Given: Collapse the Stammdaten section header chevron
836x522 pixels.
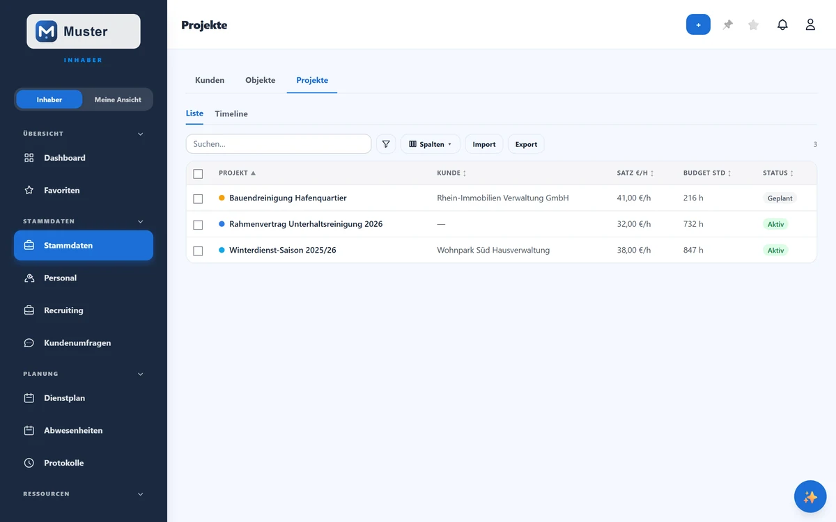Looking at the screenshot, I should click(x=140, y=221).
